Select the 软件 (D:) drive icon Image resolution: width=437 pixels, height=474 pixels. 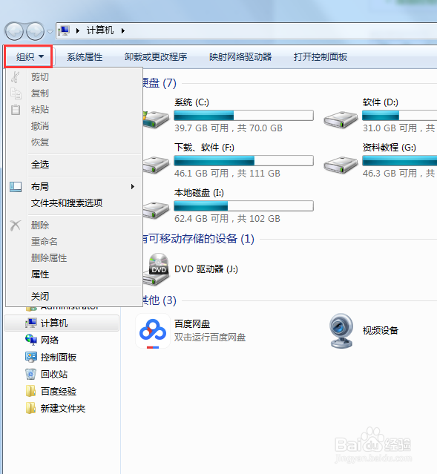tap(341, 119)
